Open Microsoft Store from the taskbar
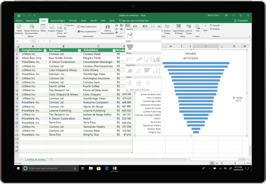Viewport: 266px width, 184px height. click(x=99, y=168)
